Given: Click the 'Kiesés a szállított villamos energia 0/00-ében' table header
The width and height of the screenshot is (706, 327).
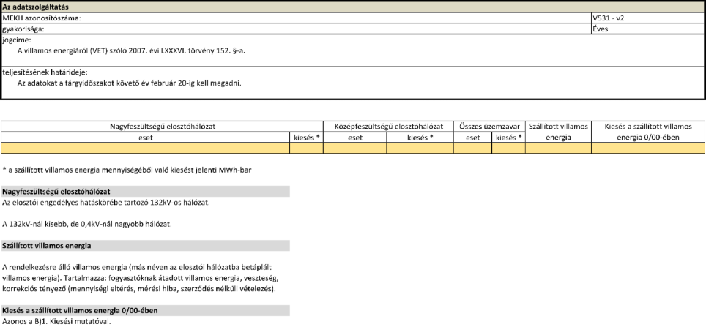Looking at the screenshot, I should click(x=648, y=132).
